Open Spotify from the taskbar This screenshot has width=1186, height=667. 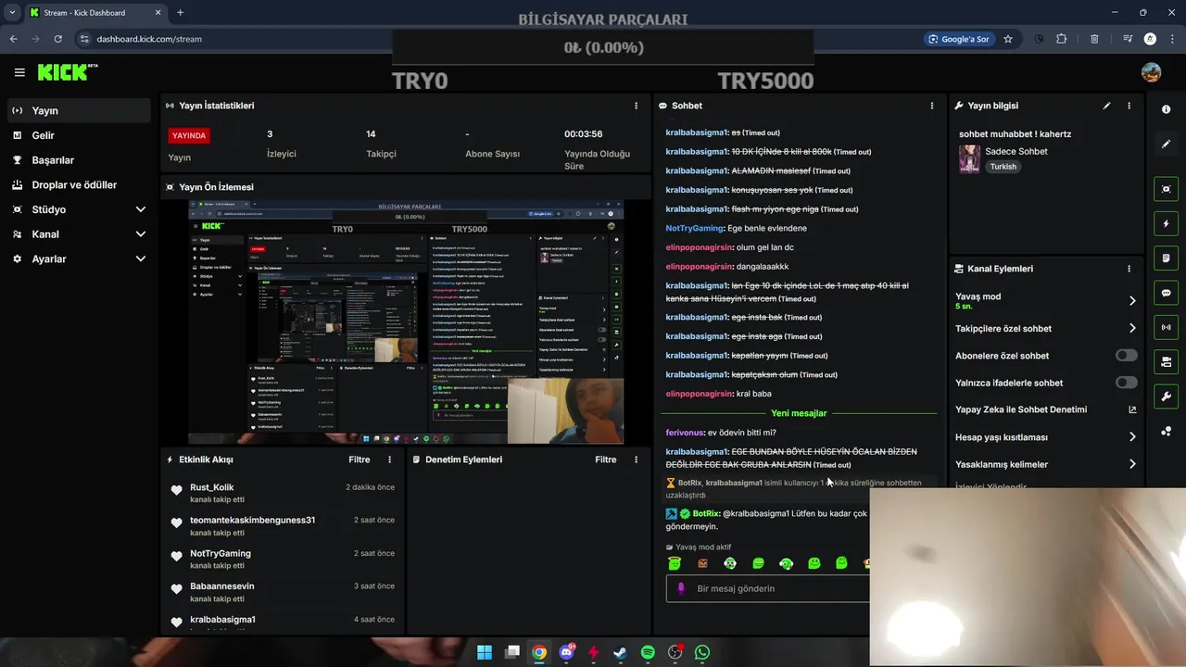648,652
